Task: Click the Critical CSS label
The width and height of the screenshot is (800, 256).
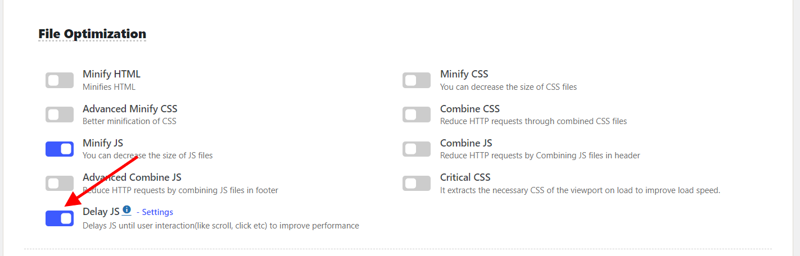Action: [x=465, y=177]
